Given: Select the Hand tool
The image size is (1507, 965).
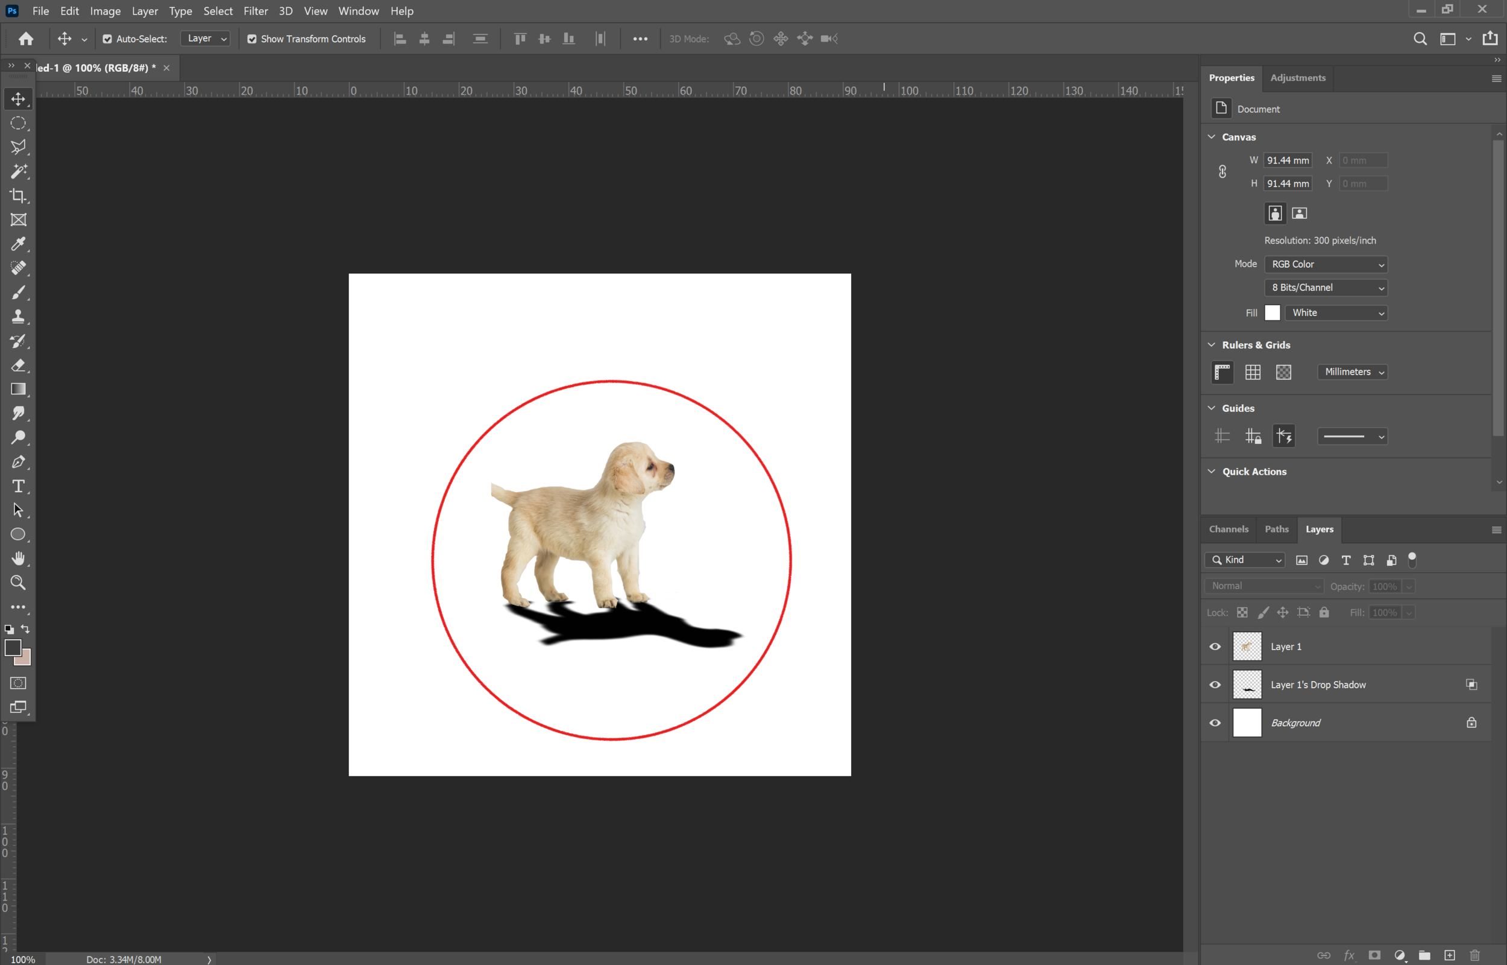Looking at the screenshot, I should point(18,558).
